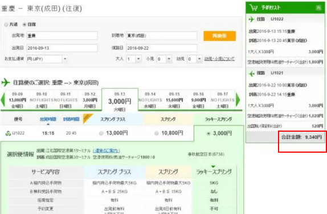Viewport: 327px width, 214px height.
Task: Select the 09-12 date tab 3,000円
Action: 90,100
